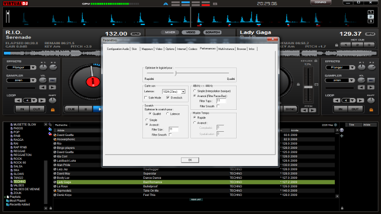Open the Latence dropdown in Carte son
The image size is (381, 214).
pos(183,91)
